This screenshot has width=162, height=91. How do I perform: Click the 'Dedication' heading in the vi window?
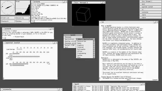(105, 58)
